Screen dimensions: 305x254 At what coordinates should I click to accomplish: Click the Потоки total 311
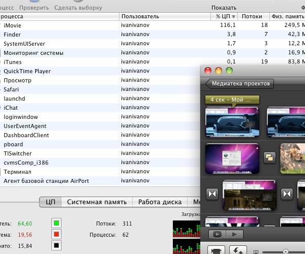[127, 224]
